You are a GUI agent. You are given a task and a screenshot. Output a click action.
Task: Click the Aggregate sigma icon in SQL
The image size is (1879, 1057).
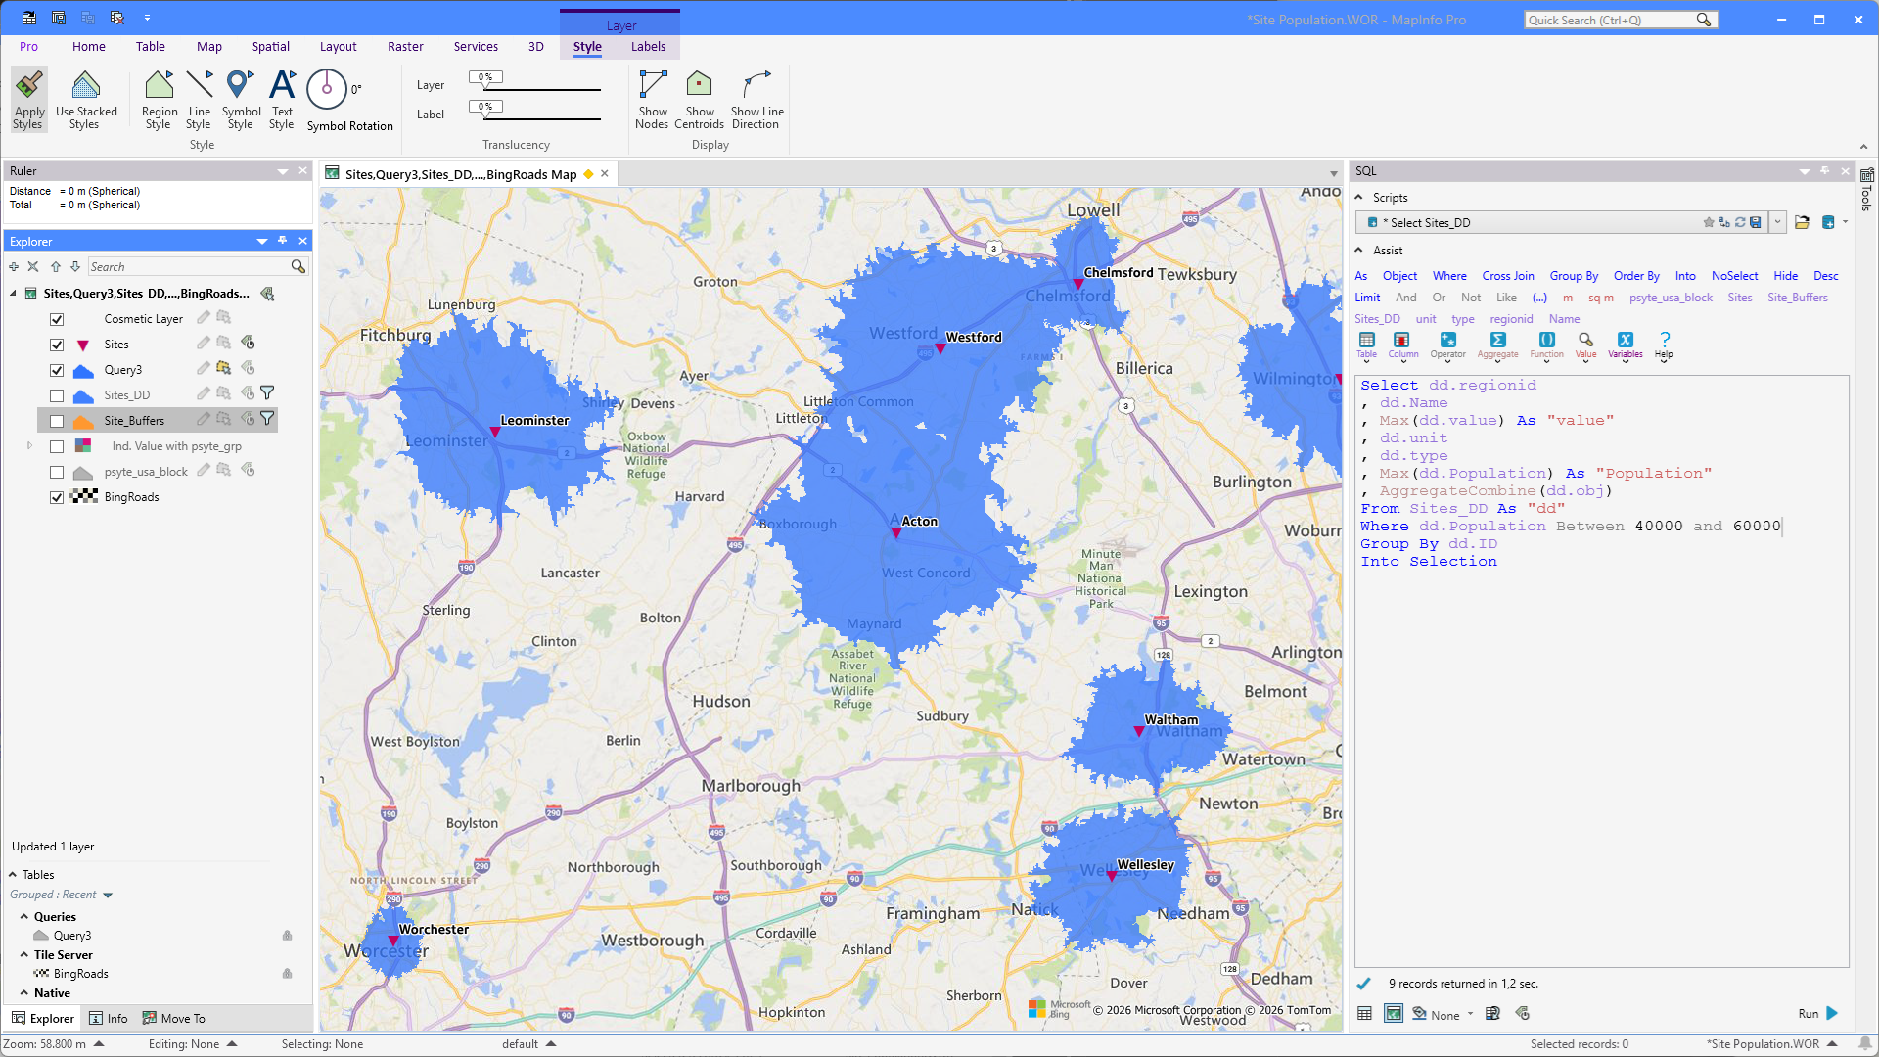tap(1497, 341)
